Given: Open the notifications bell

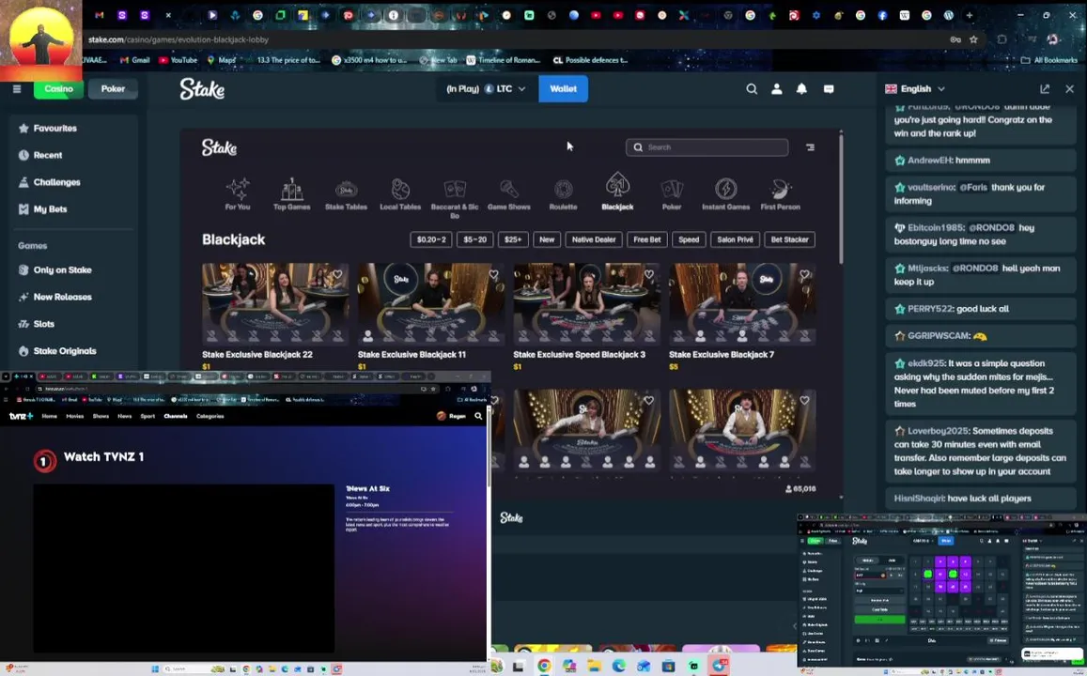Looking at the screenshot, I should pyautogui.click(x=801, y=88).
